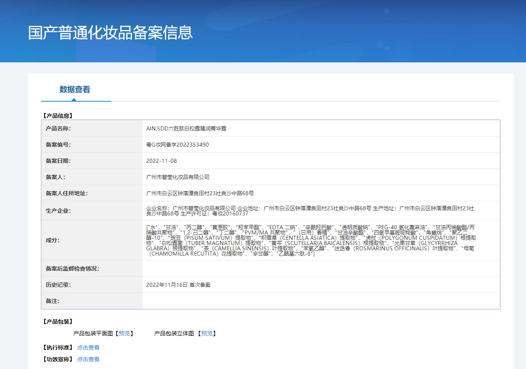Click the 【产品信息】 section heading

57,115
